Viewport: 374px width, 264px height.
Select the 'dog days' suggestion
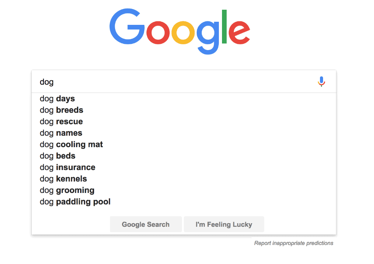pyautogui.click(x=57, y=99)
